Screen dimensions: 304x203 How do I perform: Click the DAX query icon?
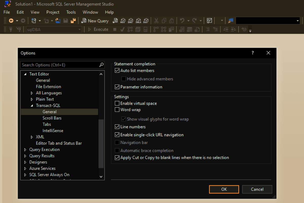tap(146, 21)
